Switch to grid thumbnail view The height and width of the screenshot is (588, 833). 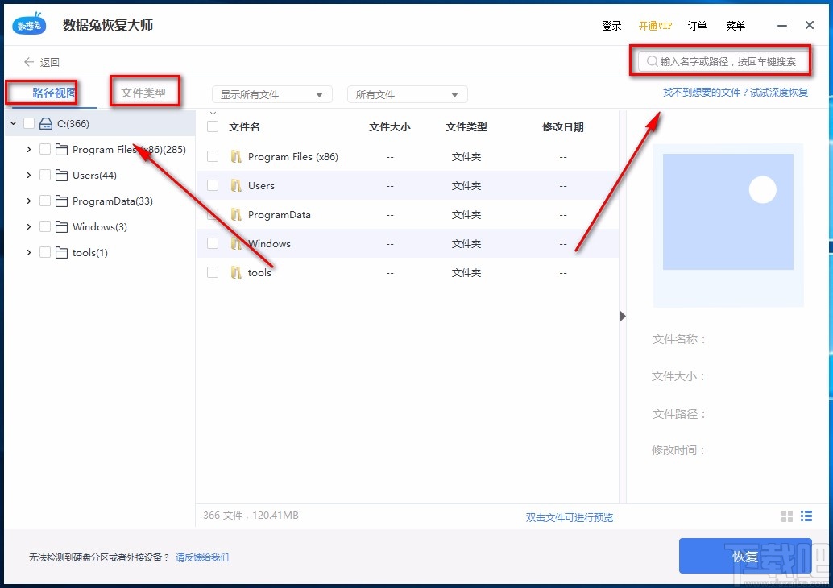[786, 516]
